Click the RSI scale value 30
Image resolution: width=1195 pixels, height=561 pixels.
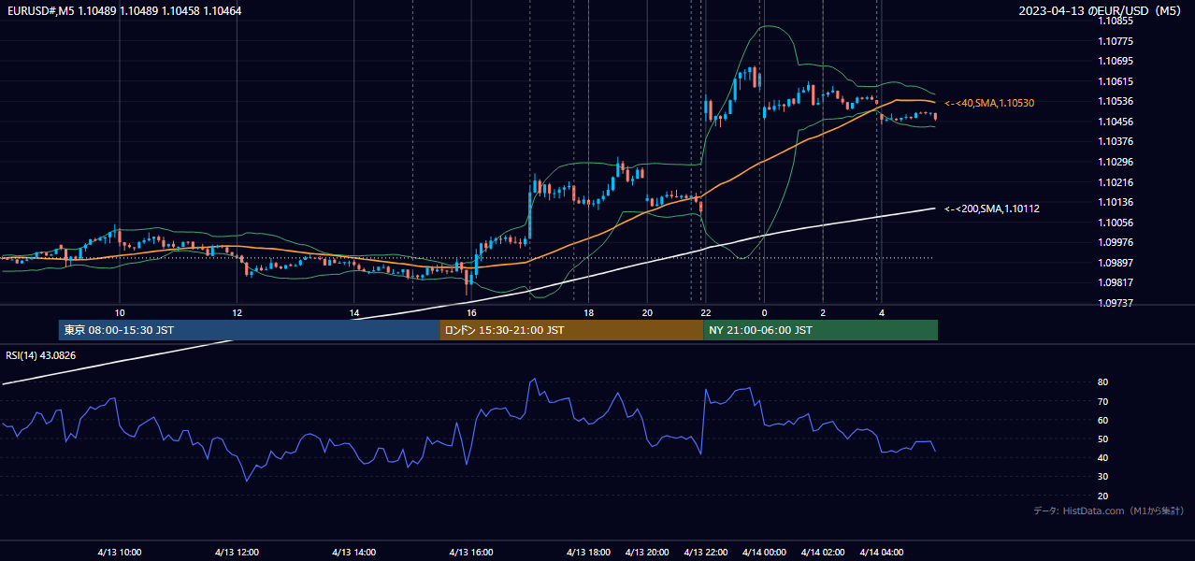click(x=1103, y=477)
